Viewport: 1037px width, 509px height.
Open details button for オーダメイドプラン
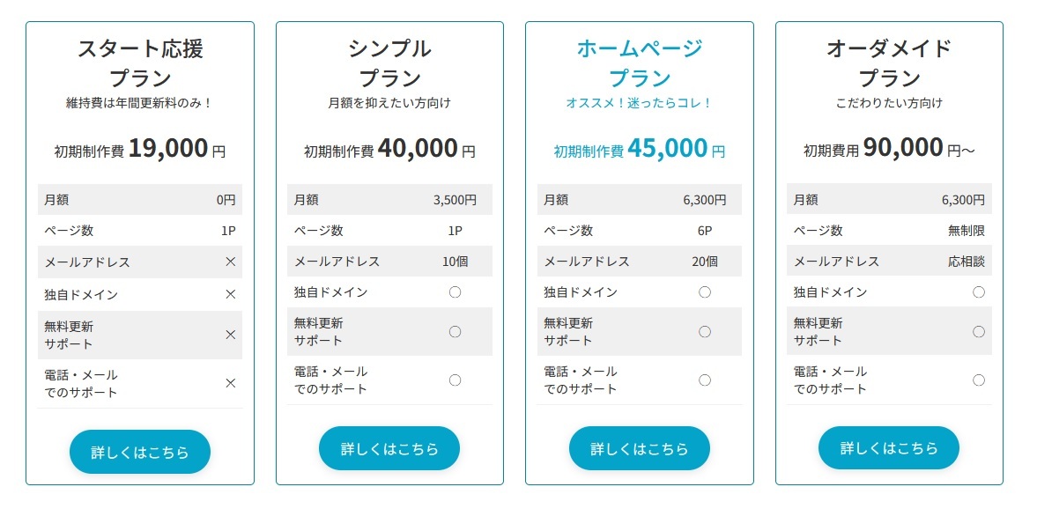coord(889,448)
